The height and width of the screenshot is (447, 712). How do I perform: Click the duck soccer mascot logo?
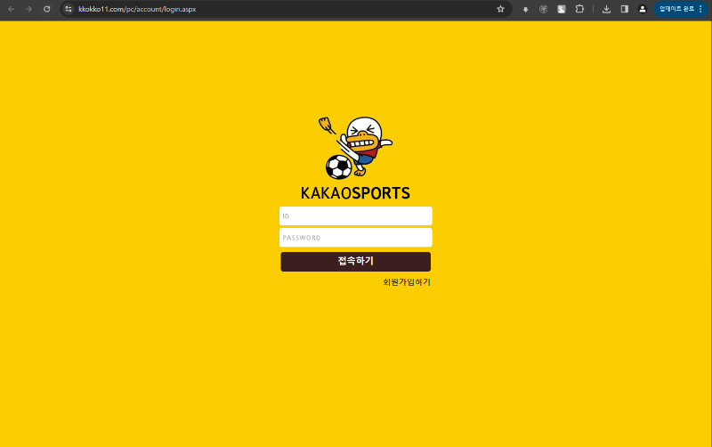click(x=355, y=147)
